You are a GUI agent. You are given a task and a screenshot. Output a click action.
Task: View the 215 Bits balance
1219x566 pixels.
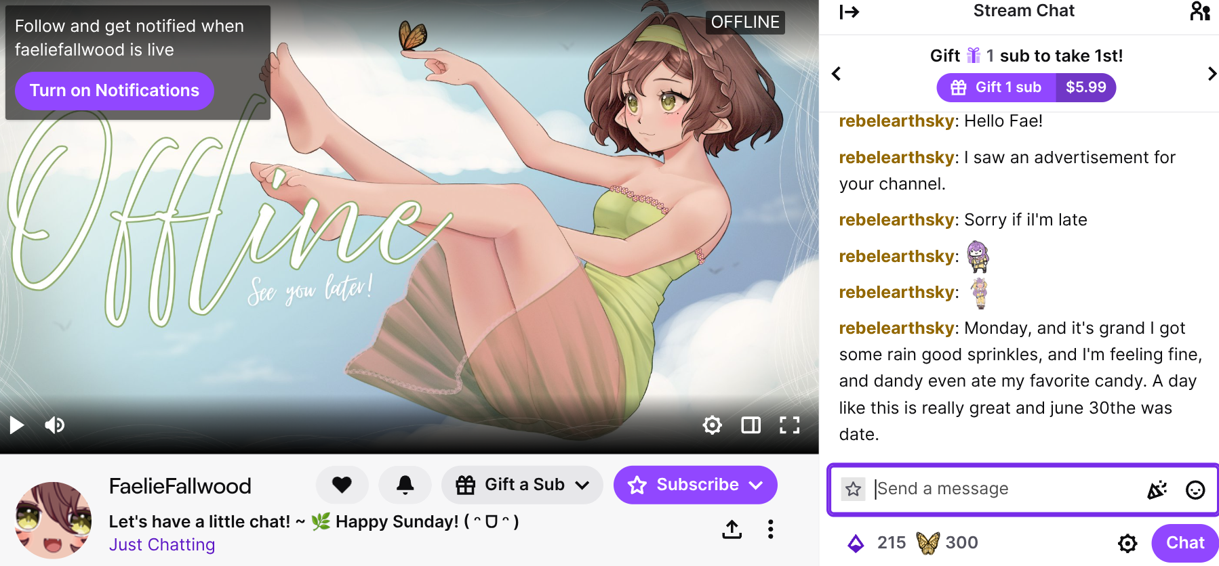[x=877, y=543]
